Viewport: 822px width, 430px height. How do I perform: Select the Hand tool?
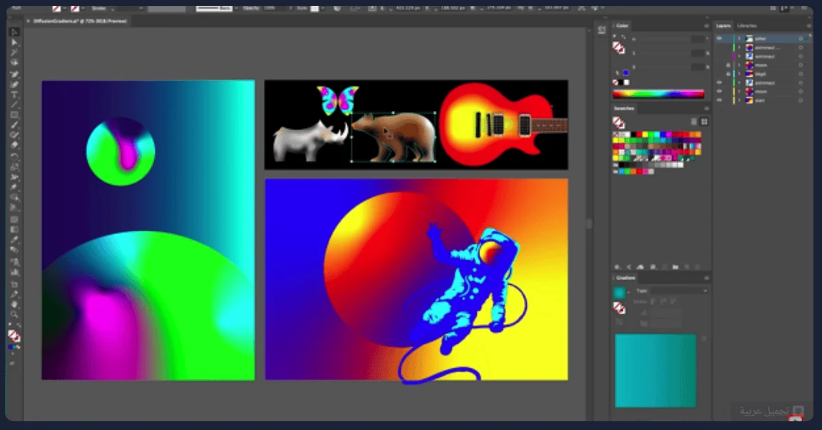click(14, 304)
